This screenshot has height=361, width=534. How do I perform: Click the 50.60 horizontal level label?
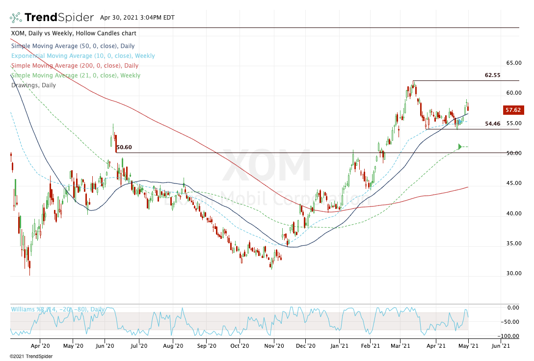(x=124, y=147)
